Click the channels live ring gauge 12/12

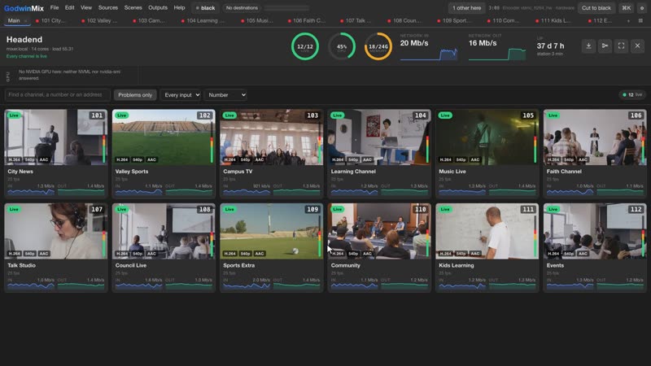(305, 46)
